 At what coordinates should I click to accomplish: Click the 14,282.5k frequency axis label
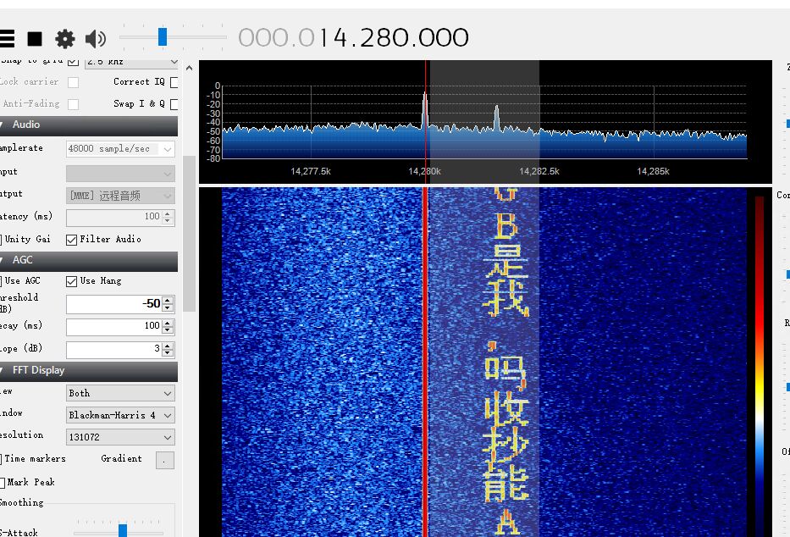(539, 171)
